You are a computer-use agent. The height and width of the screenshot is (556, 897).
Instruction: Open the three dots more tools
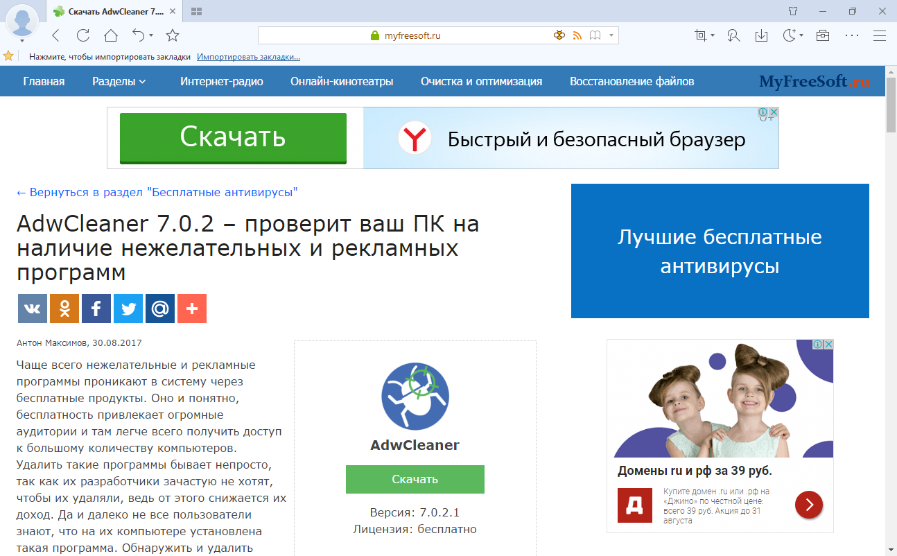852,35
